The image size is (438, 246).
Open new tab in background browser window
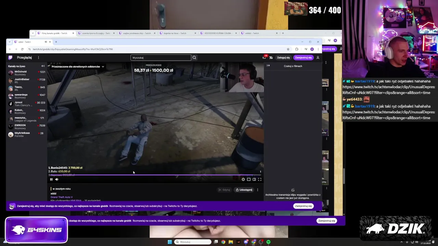point(283,33)
